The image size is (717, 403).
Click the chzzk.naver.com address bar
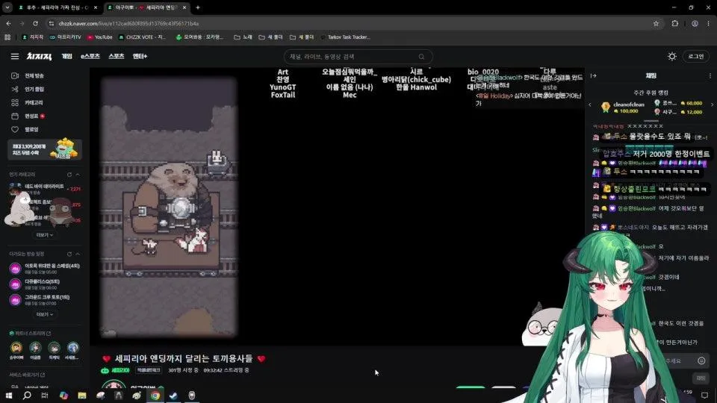(347, 23)
